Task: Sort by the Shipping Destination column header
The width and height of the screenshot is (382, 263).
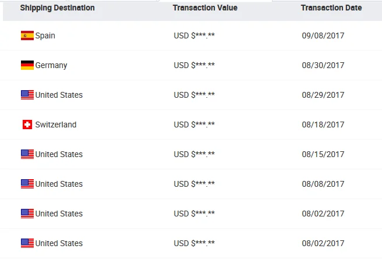Action: pyautogui.click(x=57, y=8)
